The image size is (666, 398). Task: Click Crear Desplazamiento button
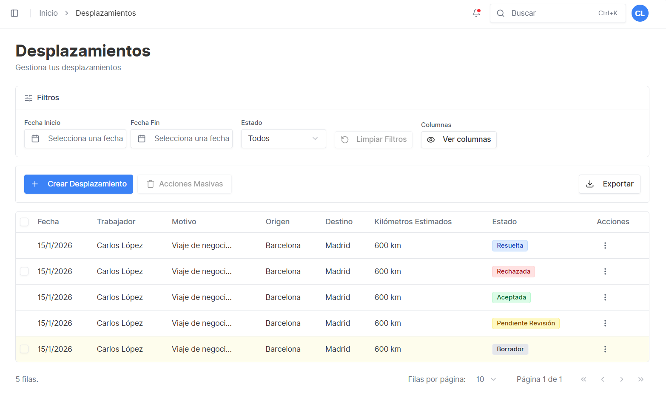(79, 184)
